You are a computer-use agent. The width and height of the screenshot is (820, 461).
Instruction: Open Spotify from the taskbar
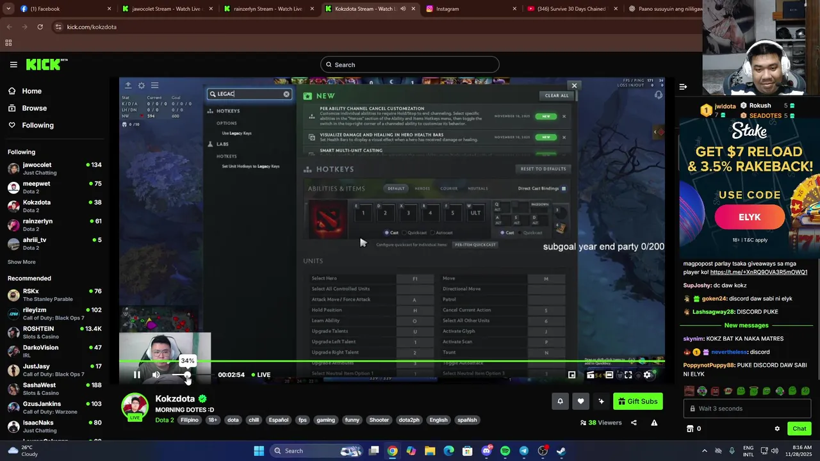(505, 451)
